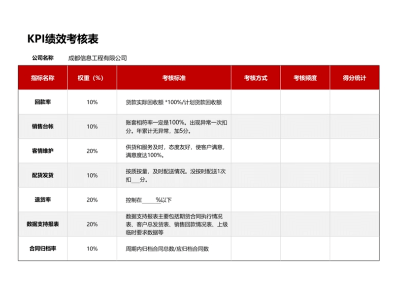Select the 公司名称 label
This screenshot has height=287, width=394.
[x=42, y=58]
